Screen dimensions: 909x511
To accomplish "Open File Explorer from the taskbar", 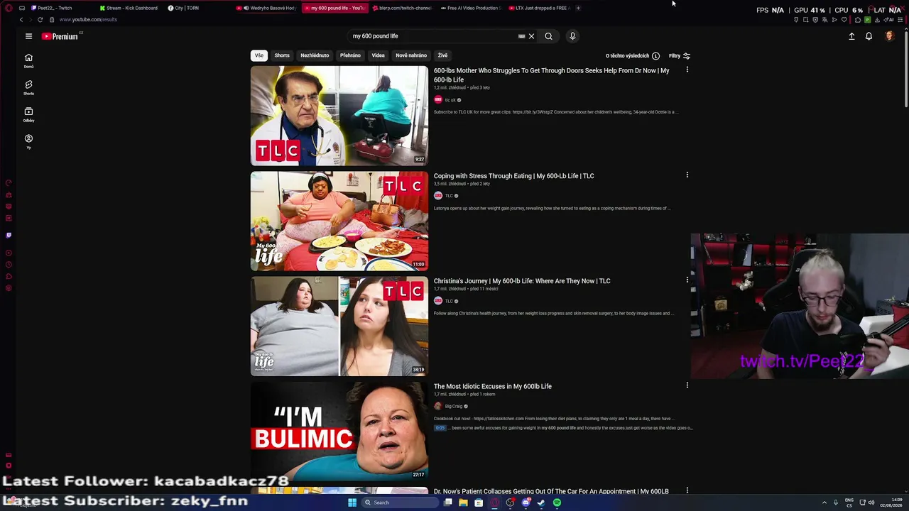I will pyautogui.click(x=463, y=502).
